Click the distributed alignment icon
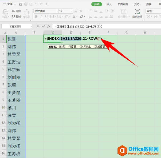 111,16
